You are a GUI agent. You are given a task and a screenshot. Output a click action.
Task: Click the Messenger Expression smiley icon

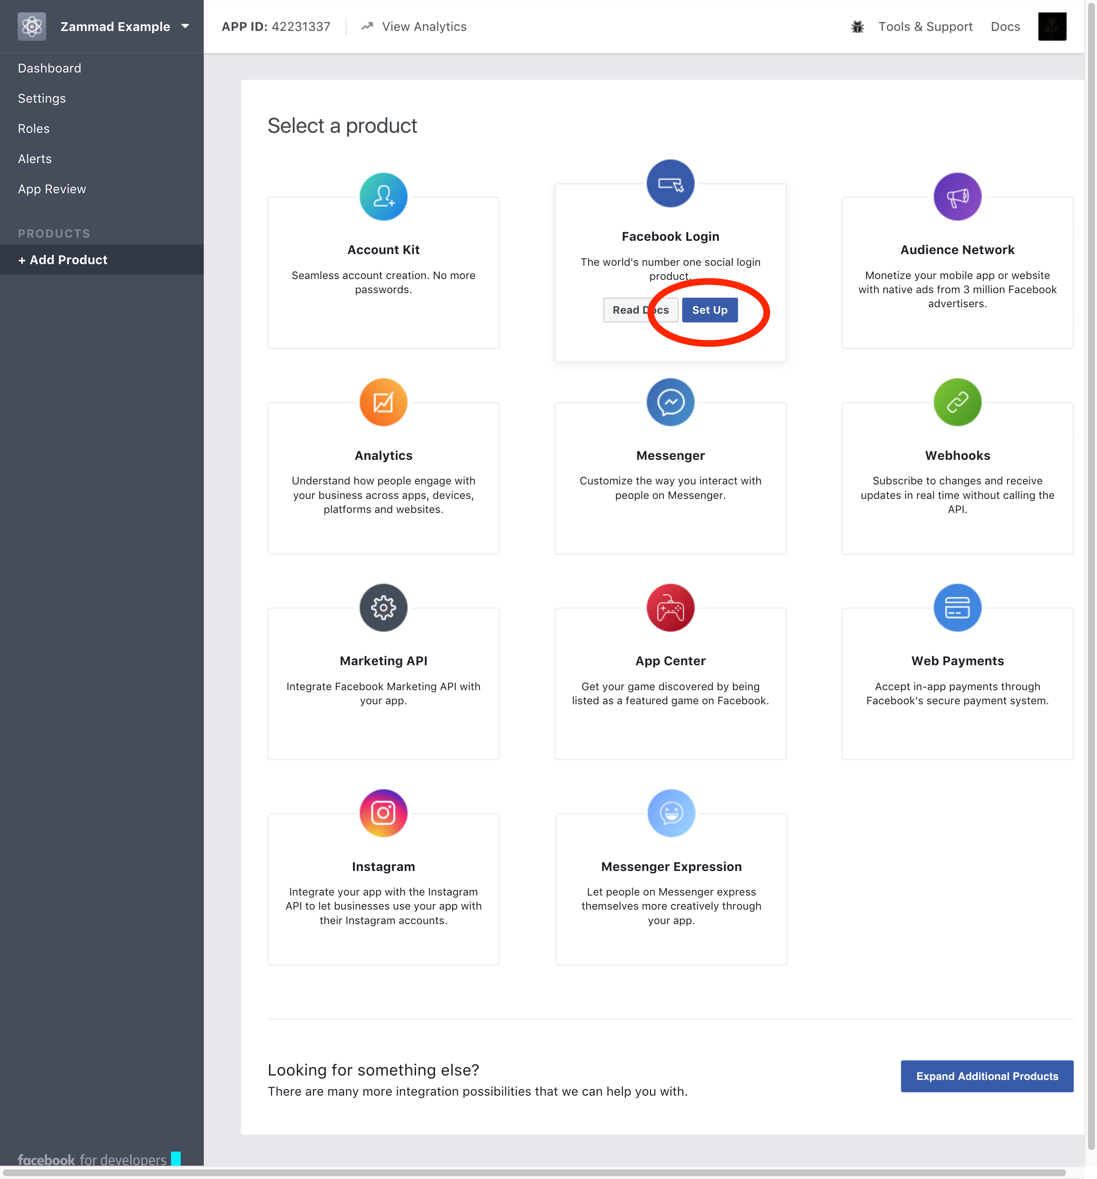point(671,813)
